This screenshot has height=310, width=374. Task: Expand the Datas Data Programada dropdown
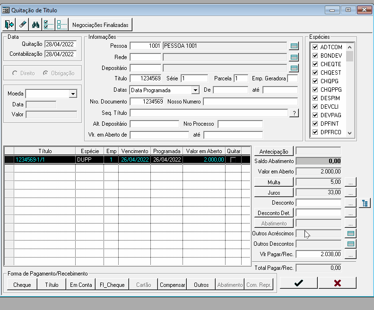pos(195,90)
